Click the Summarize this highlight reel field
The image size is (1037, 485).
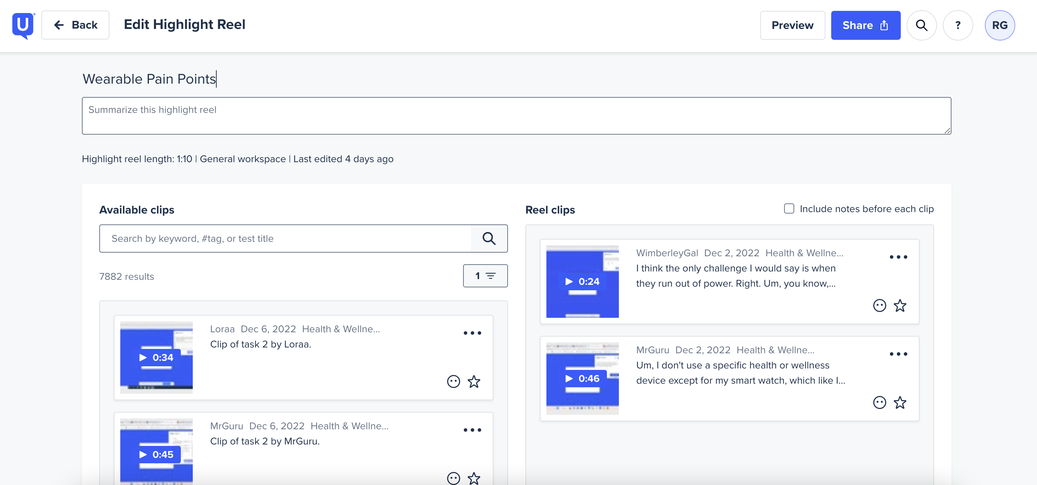pos(516,116)
